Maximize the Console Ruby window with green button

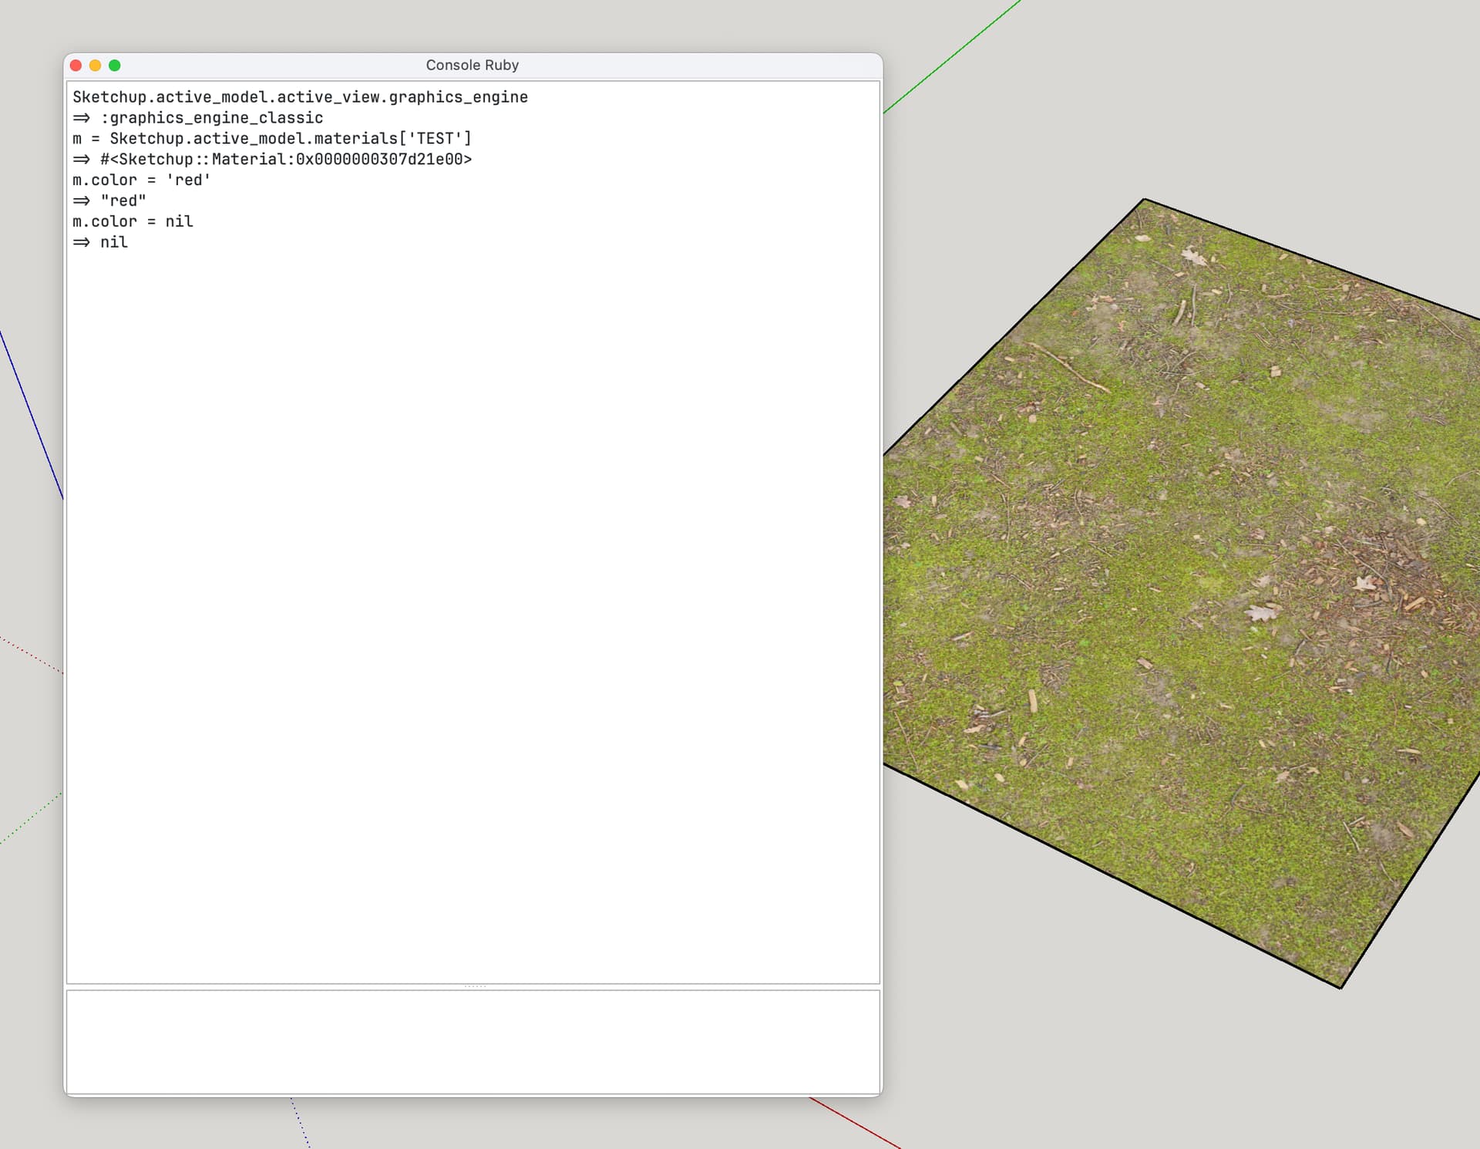click(114, 66)
